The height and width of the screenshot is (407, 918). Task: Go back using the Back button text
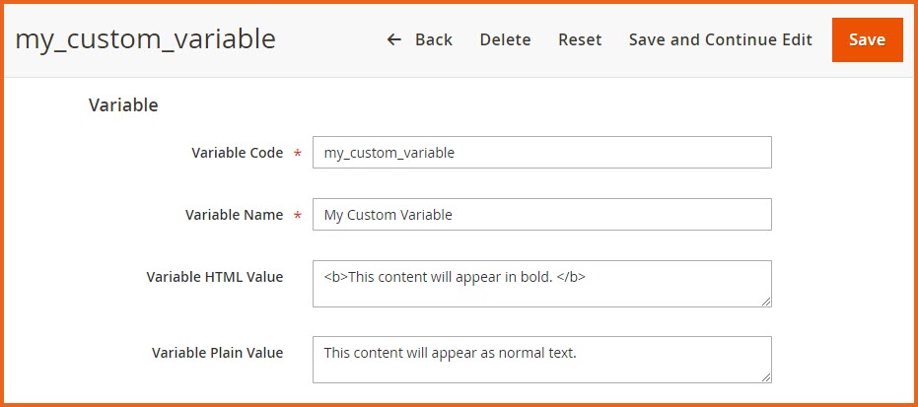click(433, 39)
